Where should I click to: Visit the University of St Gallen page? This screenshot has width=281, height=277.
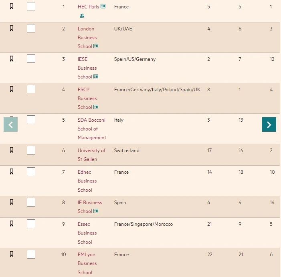[x=91, y=155]
